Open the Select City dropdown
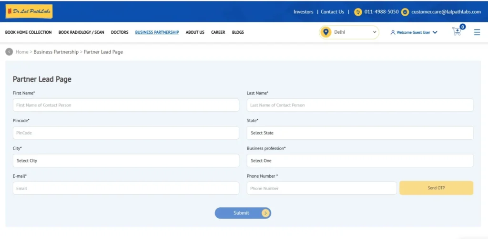 126,161
